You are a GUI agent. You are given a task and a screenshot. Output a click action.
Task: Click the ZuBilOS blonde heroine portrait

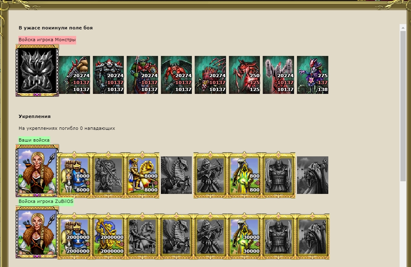(37, 232)
